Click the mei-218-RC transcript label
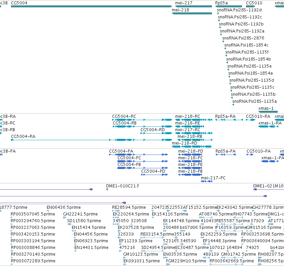This screenshot has height=266, width=284. pos(188,116)
